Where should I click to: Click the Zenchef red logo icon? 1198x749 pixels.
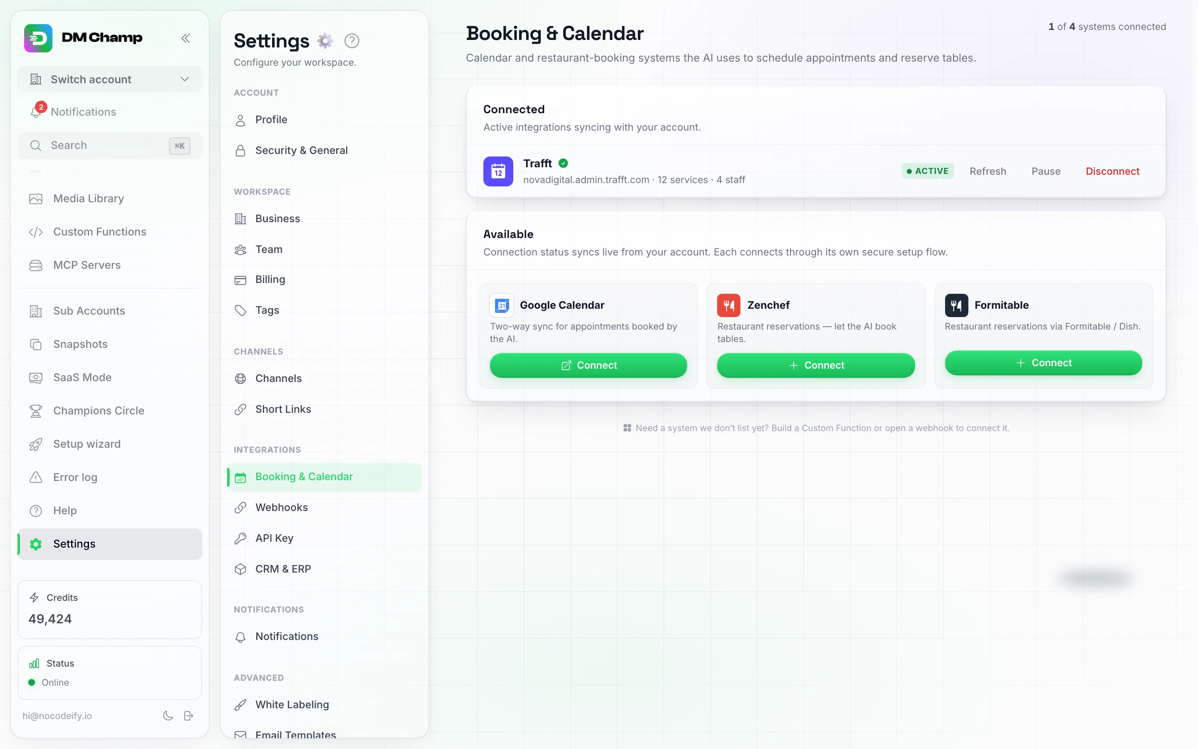[x=729, y=305]
